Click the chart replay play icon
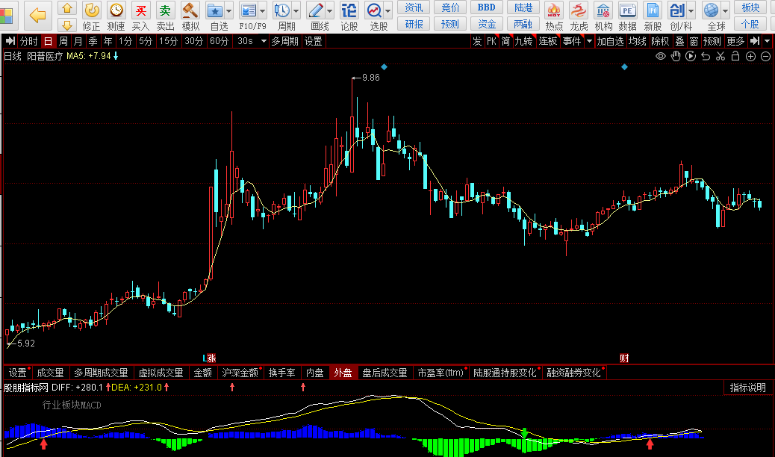The width and height of the screenshot is (775, 457). pyautogui.click(x=691, y=57)
